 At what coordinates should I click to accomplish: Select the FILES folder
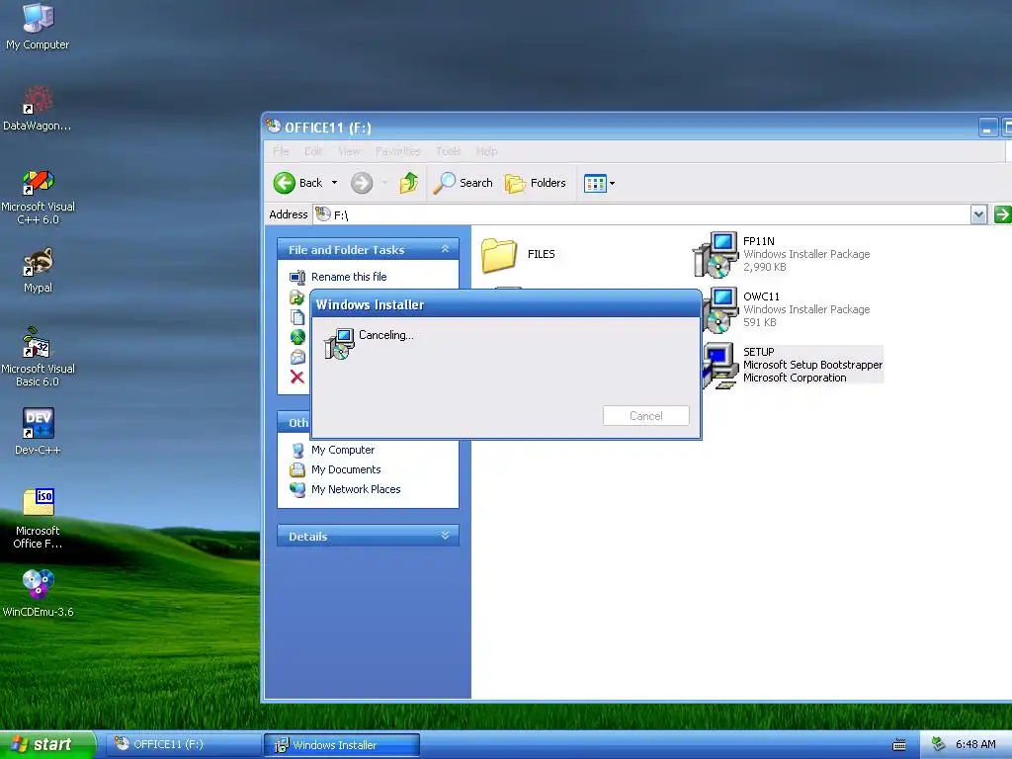pos(518,255)
